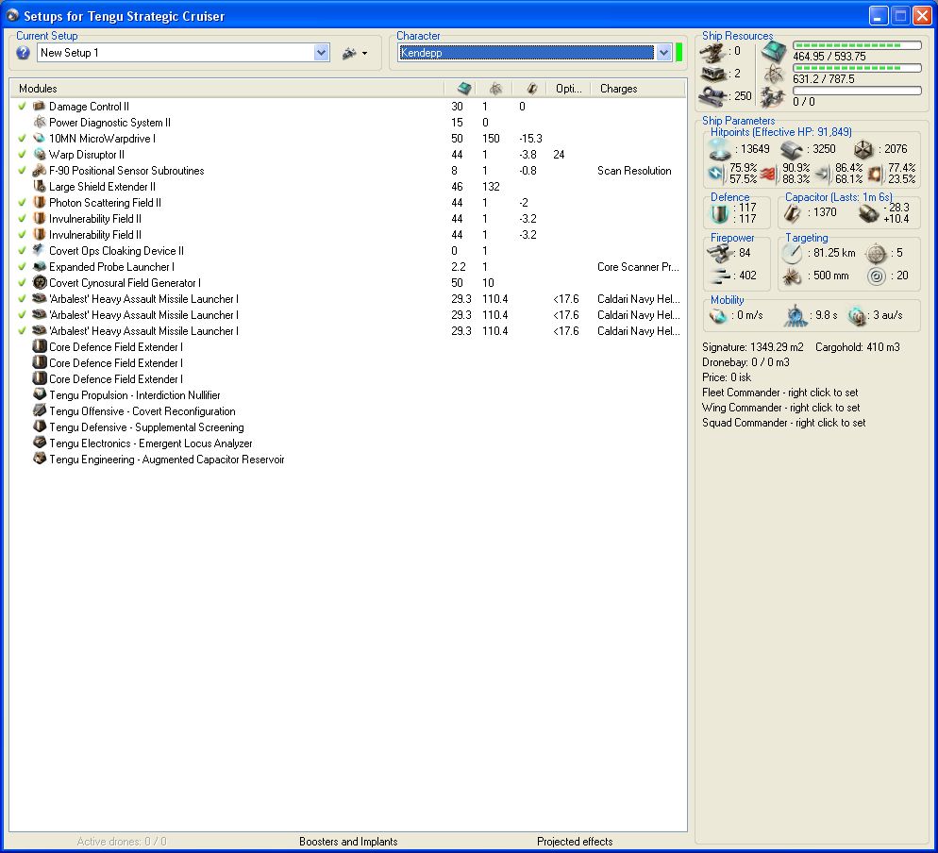
Task: Click the blue help question-mark icon
Action: pyautogui.click(x=23, y=53)
